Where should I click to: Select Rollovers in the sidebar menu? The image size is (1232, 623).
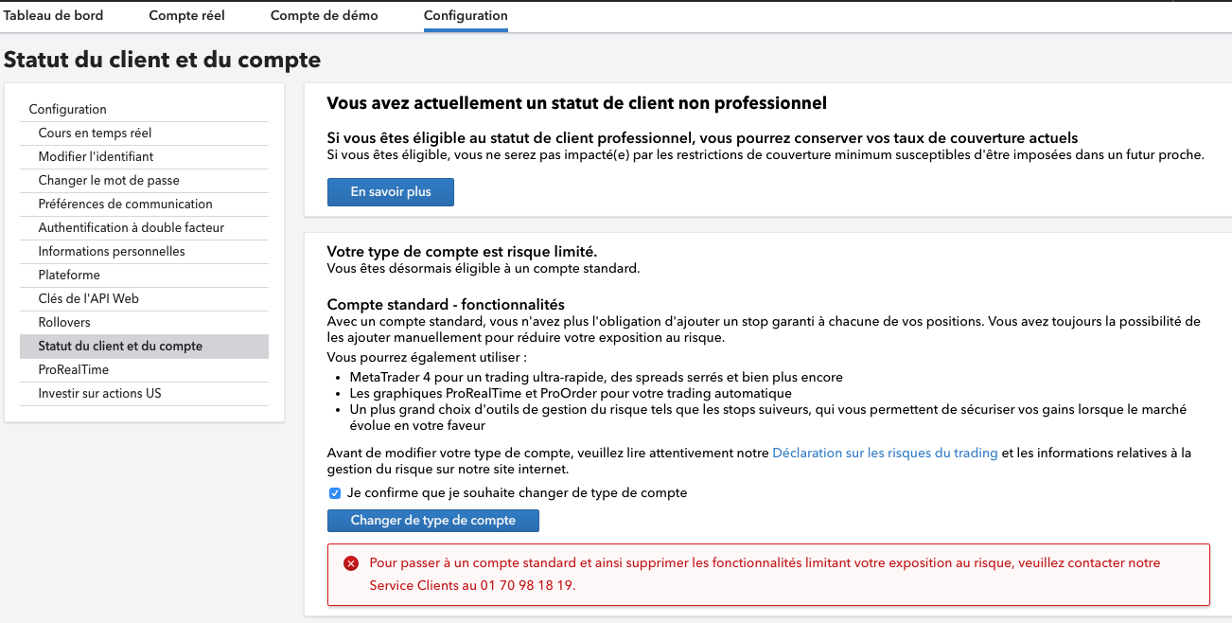[x=64, y=323]
